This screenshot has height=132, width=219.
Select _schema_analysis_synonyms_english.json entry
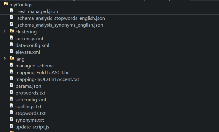(59, 25)
